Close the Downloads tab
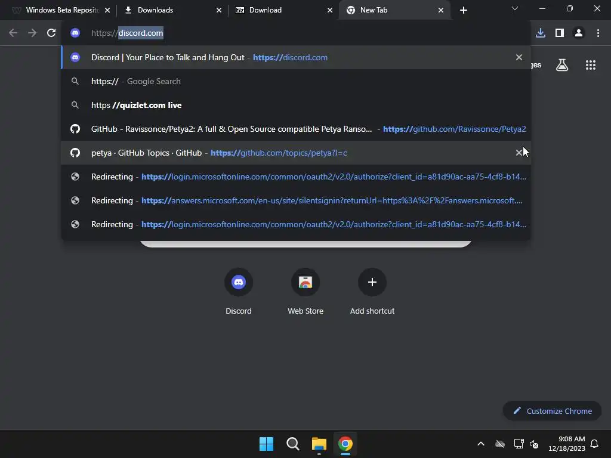The image size is (611, 458). click(x=219, y=10)
